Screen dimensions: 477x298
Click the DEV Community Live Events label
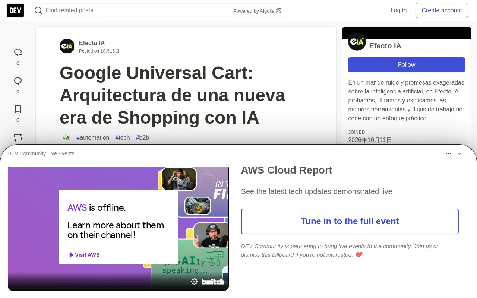[x=41, y=153]
